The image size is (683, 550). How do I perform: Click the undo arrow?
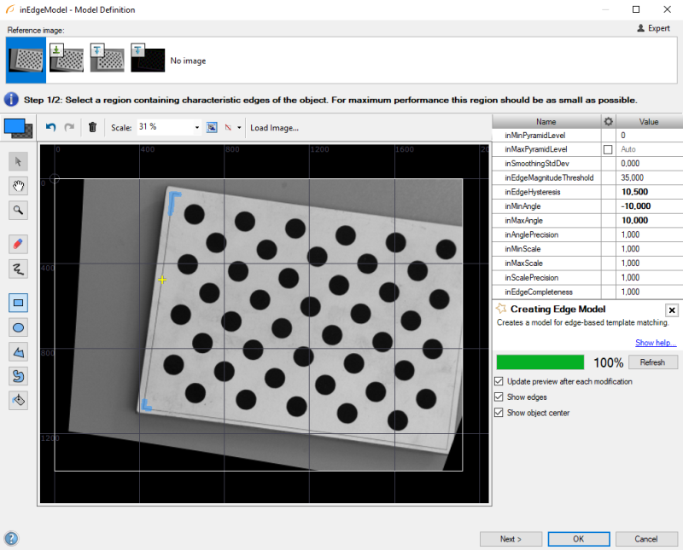click(x=50, y=127)
